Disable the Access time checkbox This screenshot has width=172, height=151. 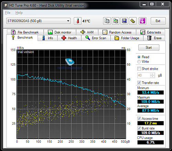139,118
